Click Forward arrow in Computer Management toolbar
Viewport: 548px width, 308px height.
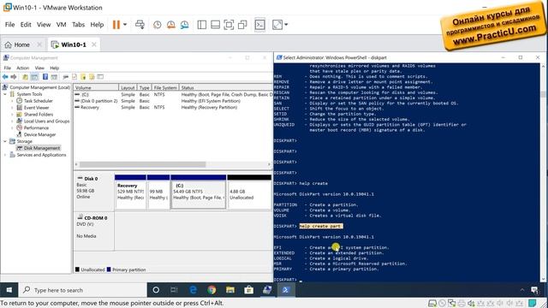point(14,77)
